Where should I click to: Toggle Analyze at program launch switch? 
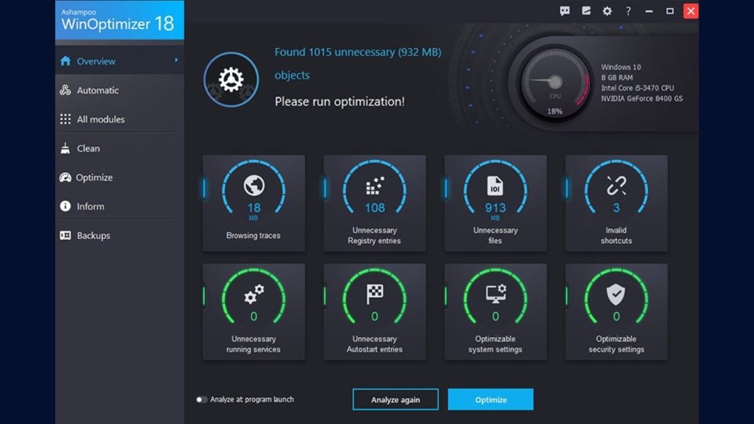(x=202, y=400)
